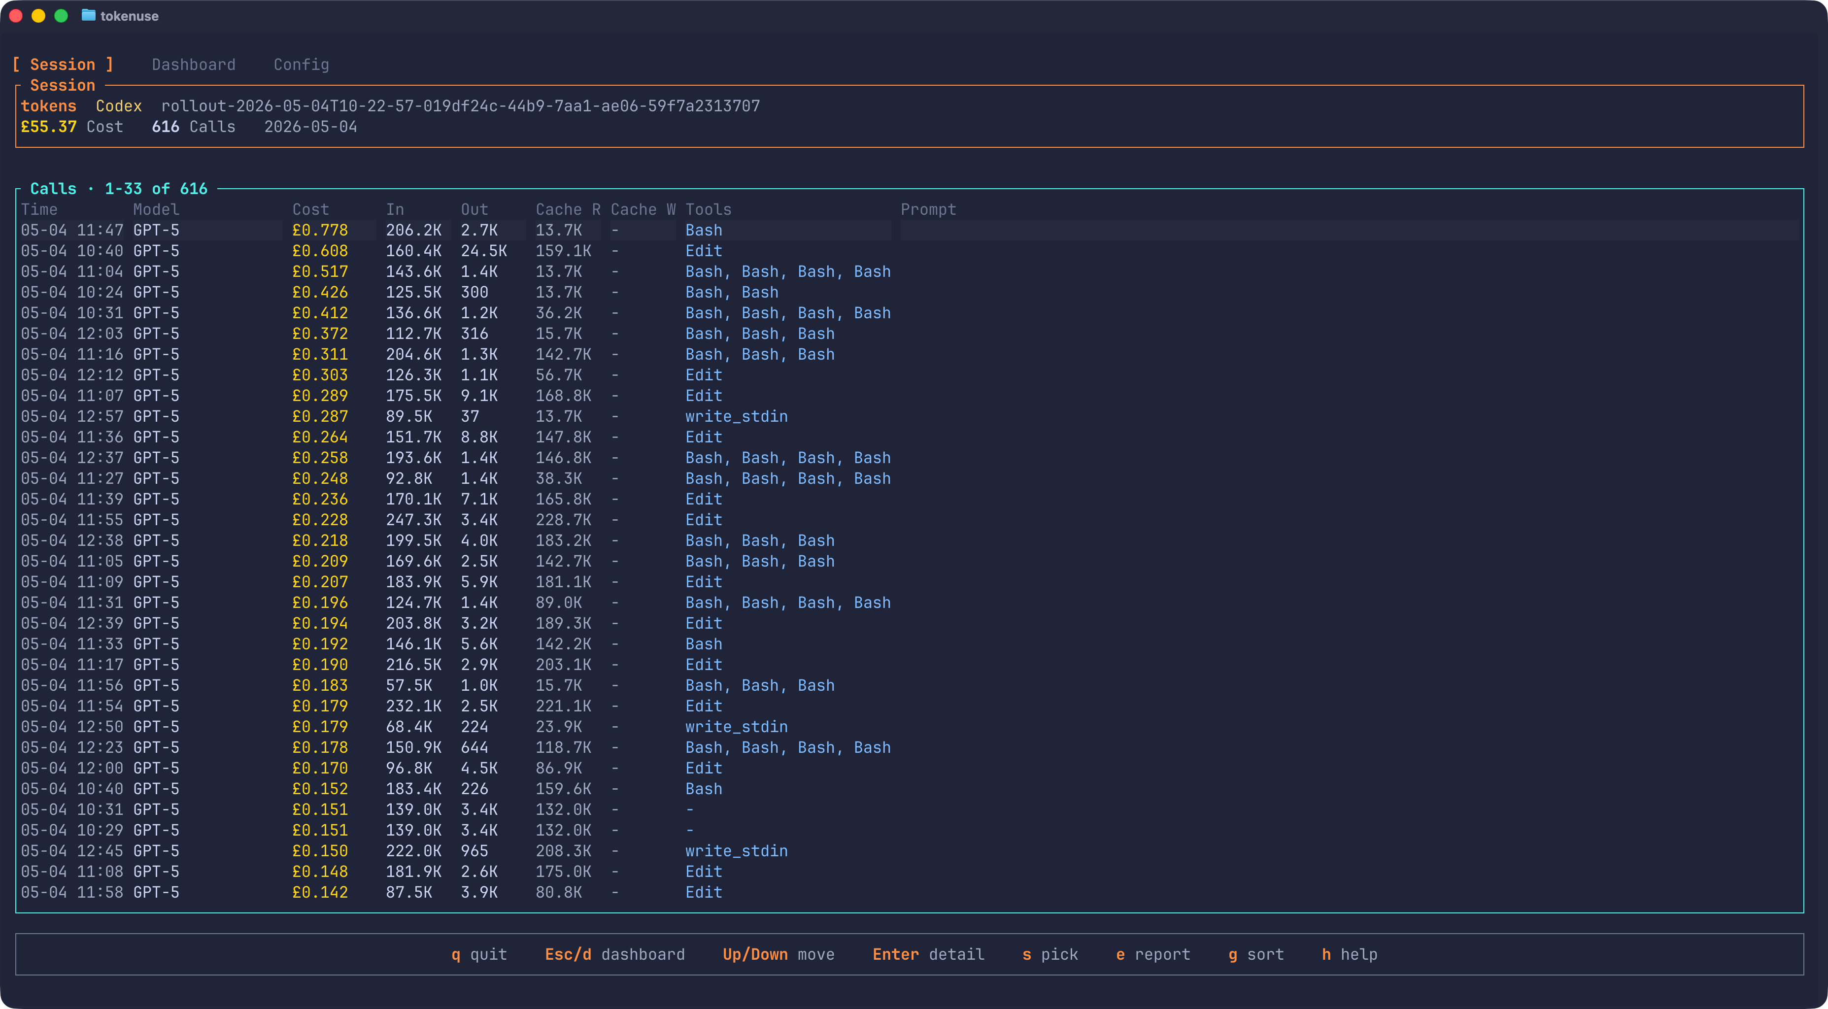Click the Cost column header

tap(311, 209)
